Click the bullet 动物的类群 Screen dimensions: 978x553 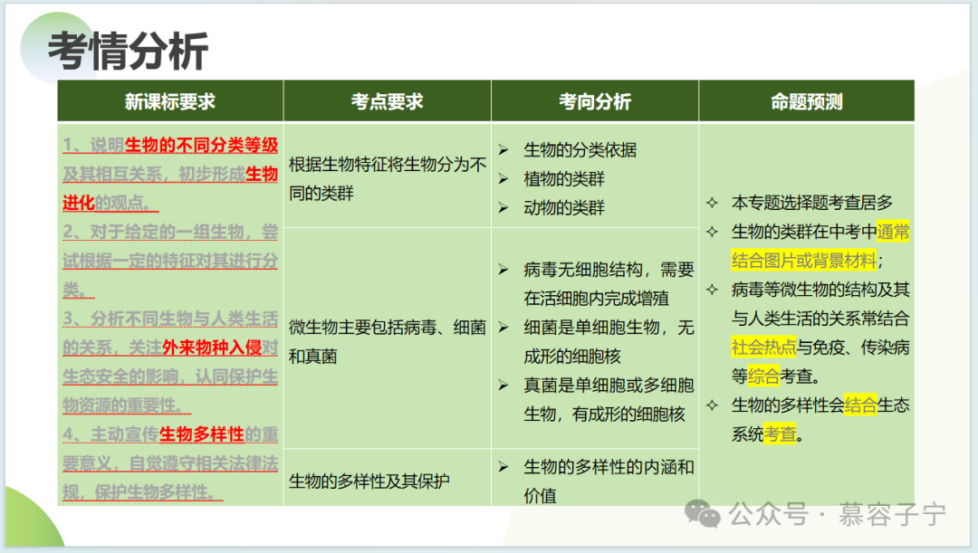[x=564, y=207]
